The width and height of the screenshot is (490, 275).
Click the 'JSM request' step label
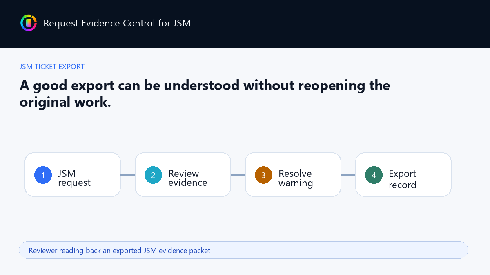[x=74, y=178]
